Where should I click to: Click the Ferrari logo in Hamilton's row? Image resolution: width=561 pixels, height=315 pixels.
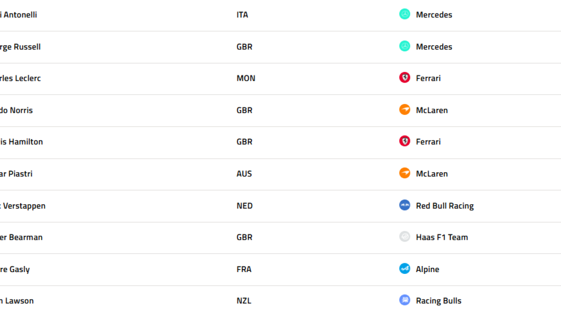pos(405,141)
